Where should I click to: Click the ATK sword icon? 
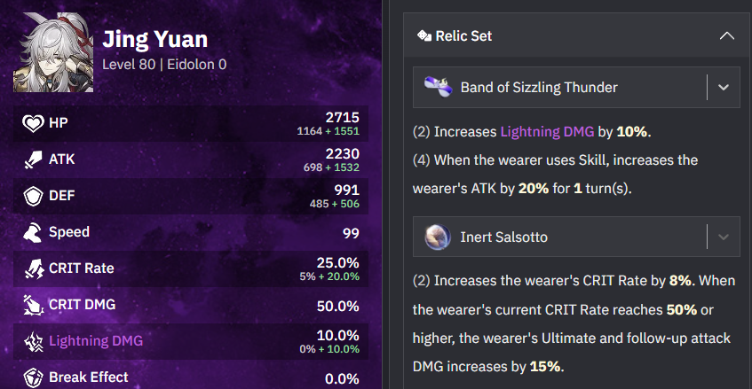33,159
